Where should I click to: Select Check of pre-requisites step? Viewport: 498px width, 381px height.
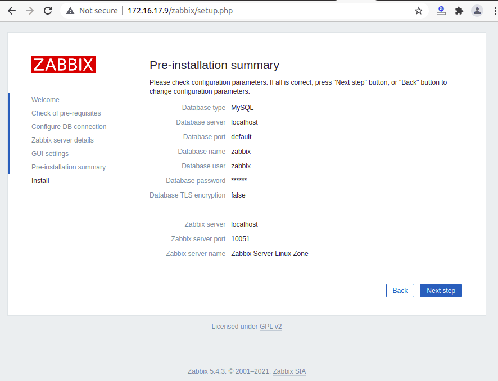(x=66, y=113)
